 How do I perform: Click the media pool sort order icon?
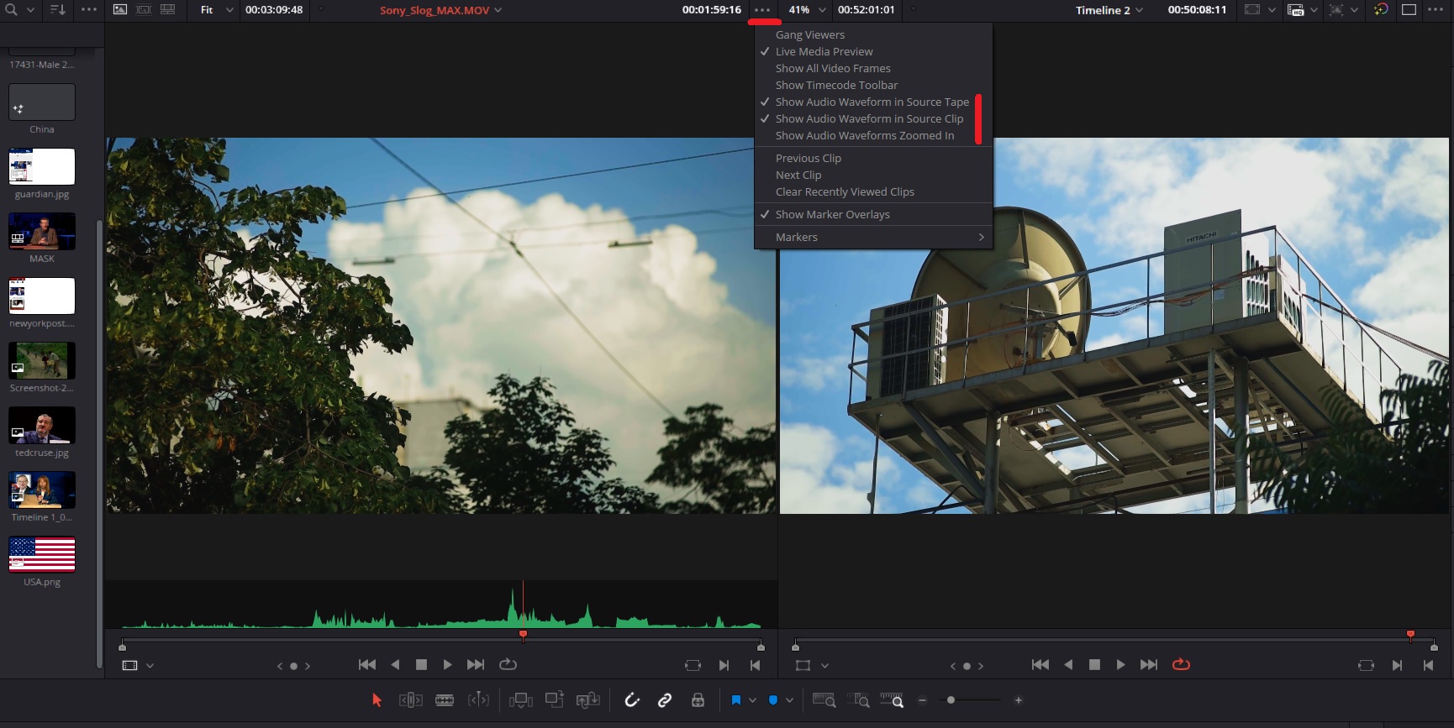57,10
